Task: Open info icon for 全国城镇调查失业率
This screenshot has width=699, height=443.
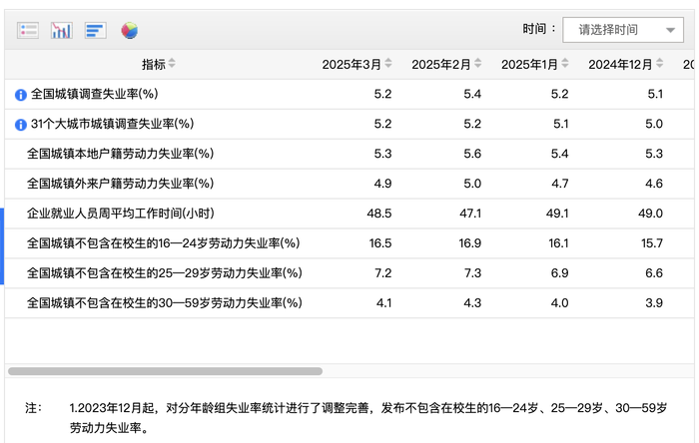Action: click(x=21, y=95)
